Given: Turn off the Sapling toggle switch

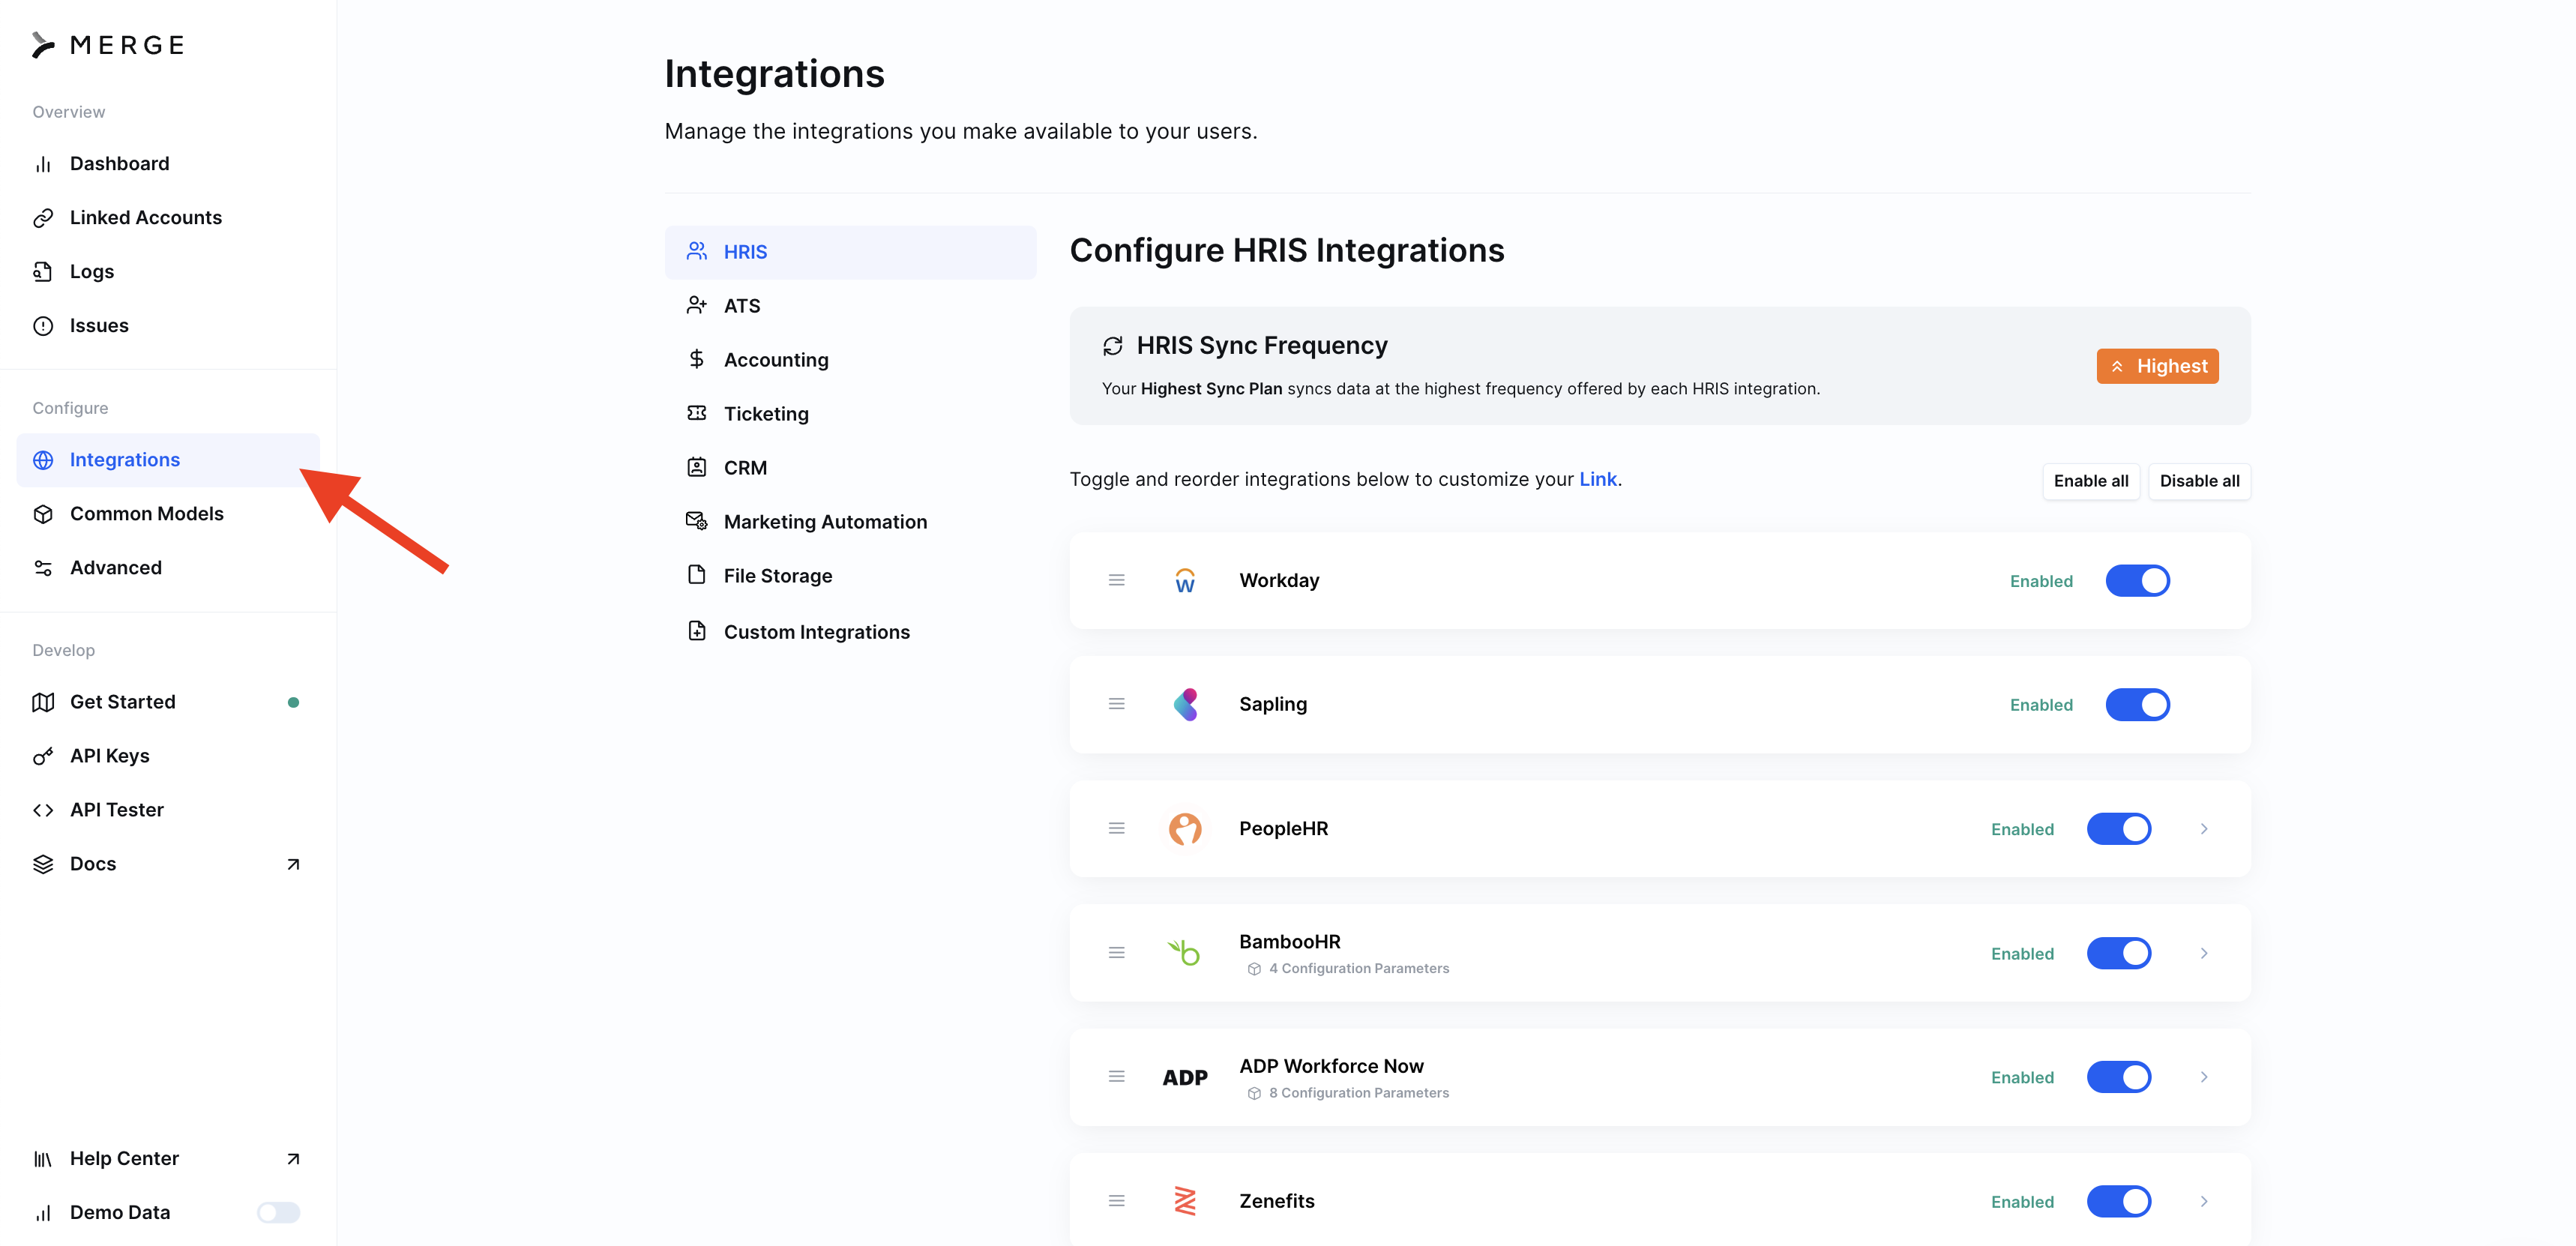Looking at the screenshot, I should click(2137, 704).
